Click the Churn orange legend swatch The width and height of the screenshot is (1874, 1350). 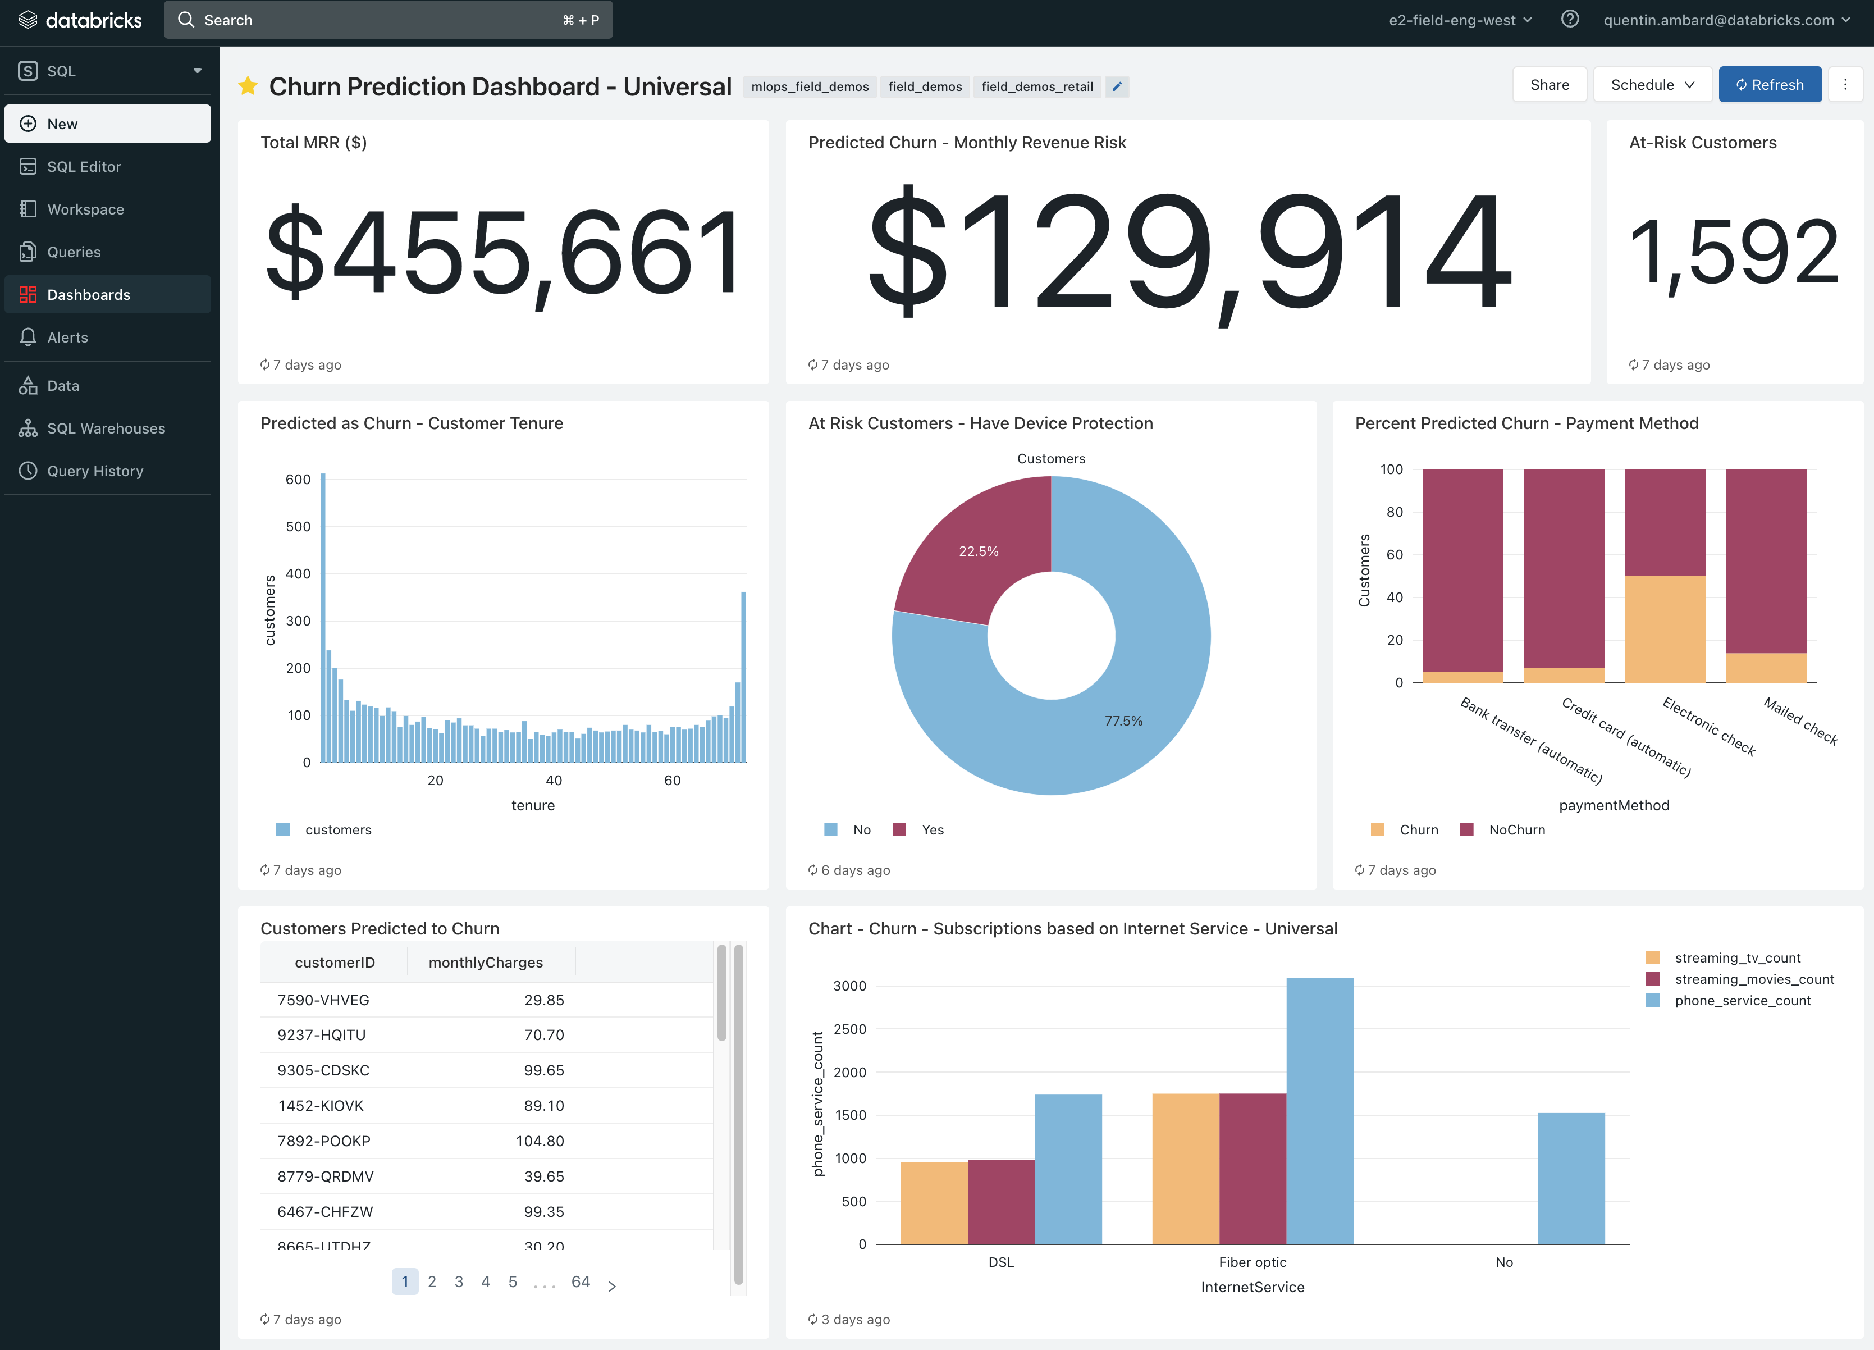point(1377,829)
